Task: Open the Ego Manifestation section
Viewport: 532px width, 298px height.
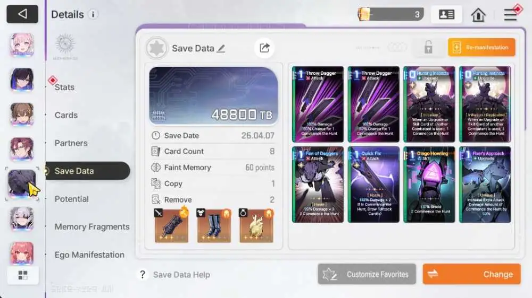Action: click(x=89, y=255)
